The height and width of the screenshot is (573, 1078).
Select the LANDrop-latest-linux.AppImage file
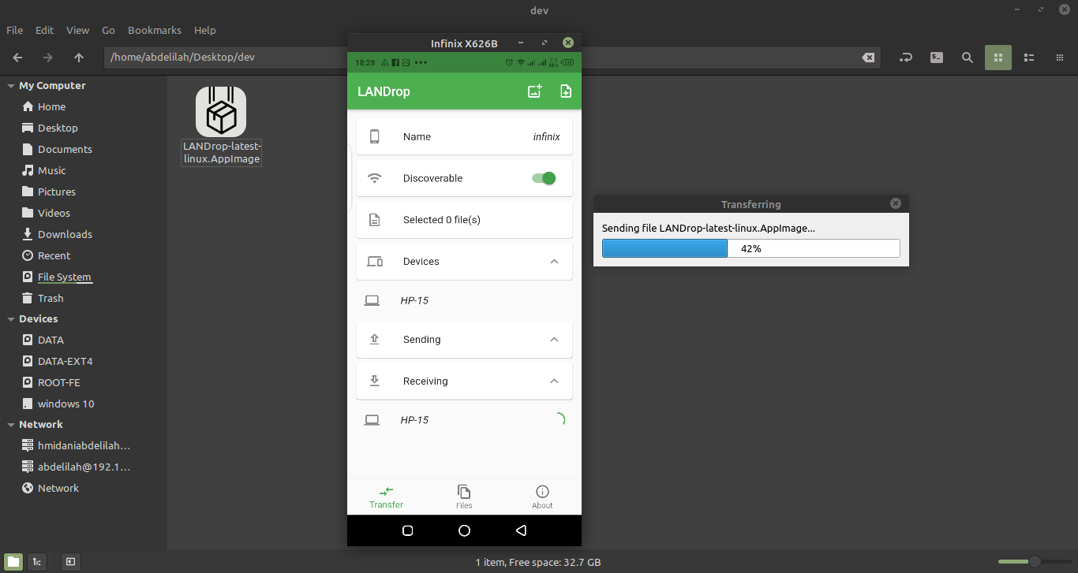coord(221,126)
